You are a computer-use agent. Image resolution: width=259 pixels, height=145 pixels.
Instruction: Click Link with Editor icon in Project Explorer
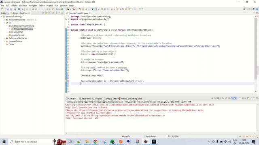point(46,13)
